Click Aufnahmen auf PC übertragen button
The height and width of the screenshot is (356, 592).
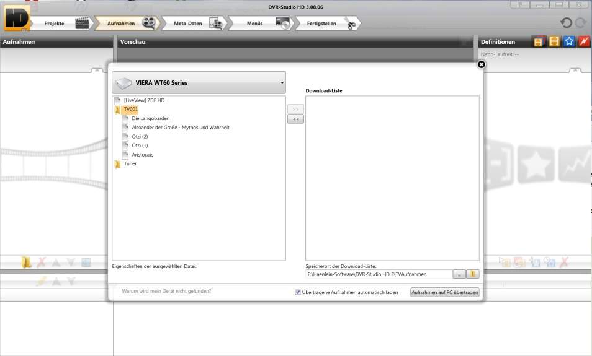(445, 292)
